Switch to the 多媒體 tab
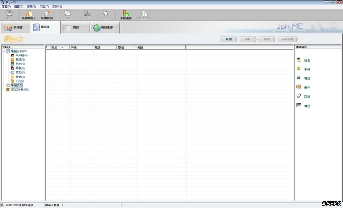Screen dimensions: 343x208 [16, 27]
